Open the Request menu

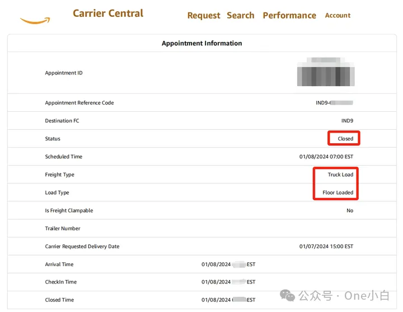pos(204,16)
